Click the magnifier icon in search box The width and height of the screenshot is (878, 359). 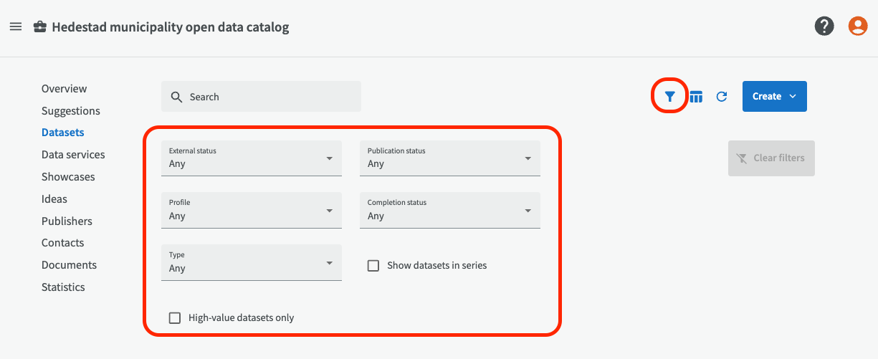(177, 97)
